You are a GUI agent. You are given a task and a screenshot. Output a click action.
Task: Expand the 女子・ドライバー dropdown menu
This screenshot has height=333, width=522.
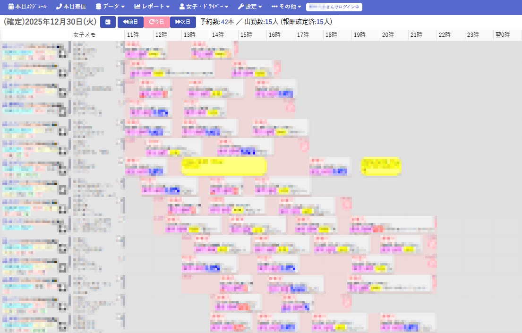click(x=204, y=7)
